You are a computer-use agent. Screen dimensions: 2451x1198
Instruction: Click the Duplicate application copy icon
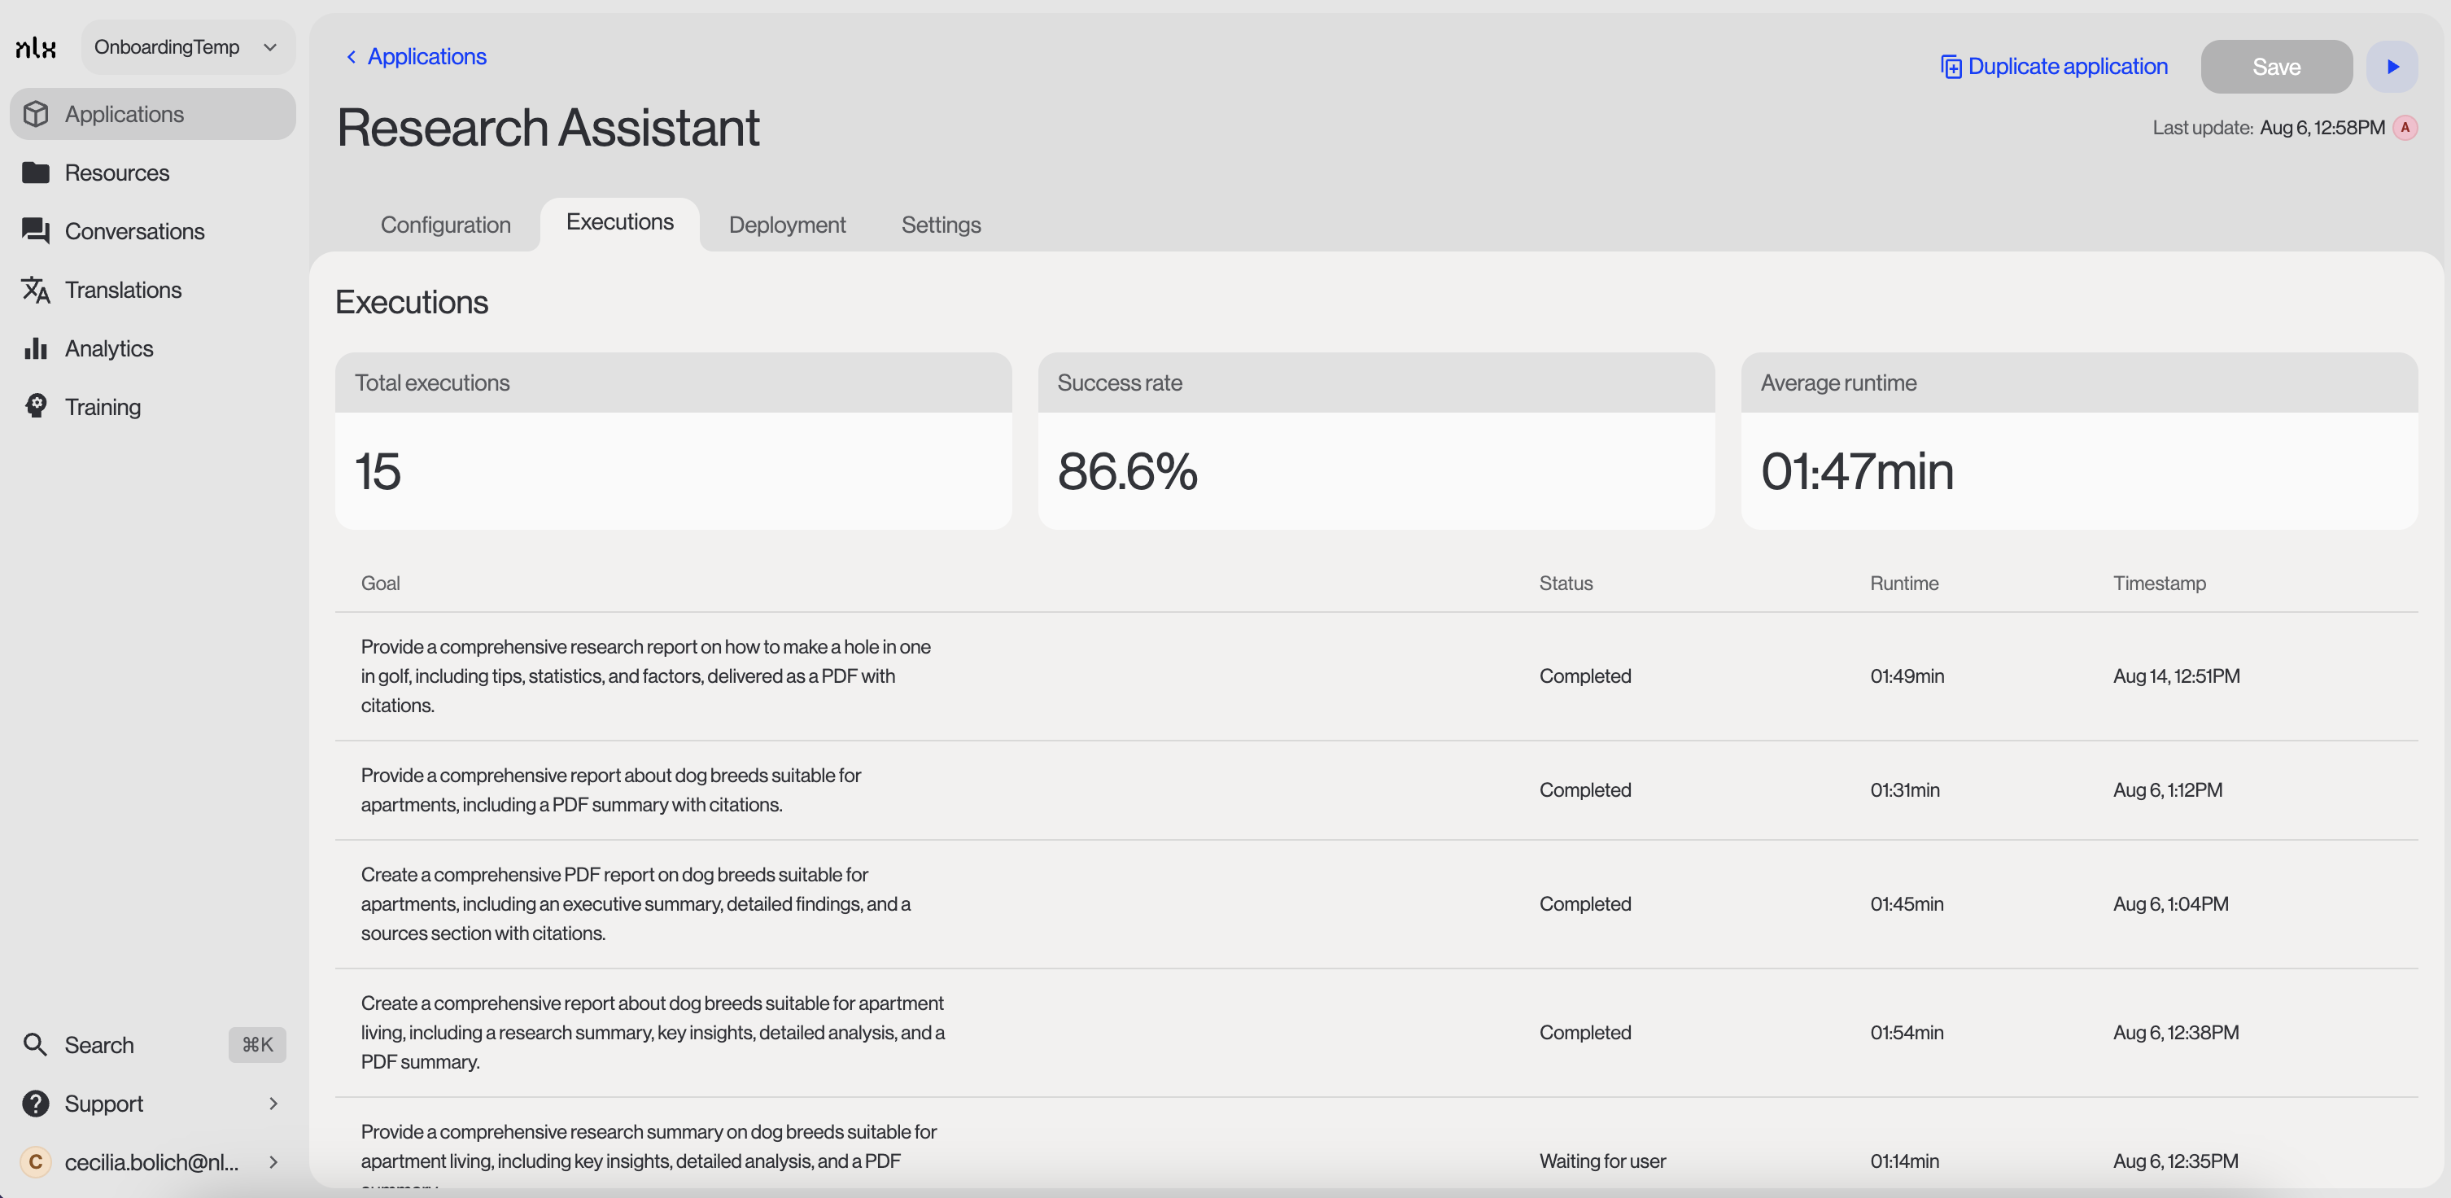[x=1951, y=67]
